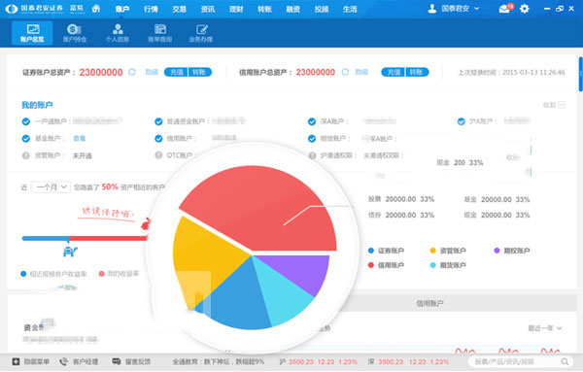The width and height of the screenshot is (583, 372).
Task: Toggle the 普通资金账户 check mark
Action: click(158, 121)
